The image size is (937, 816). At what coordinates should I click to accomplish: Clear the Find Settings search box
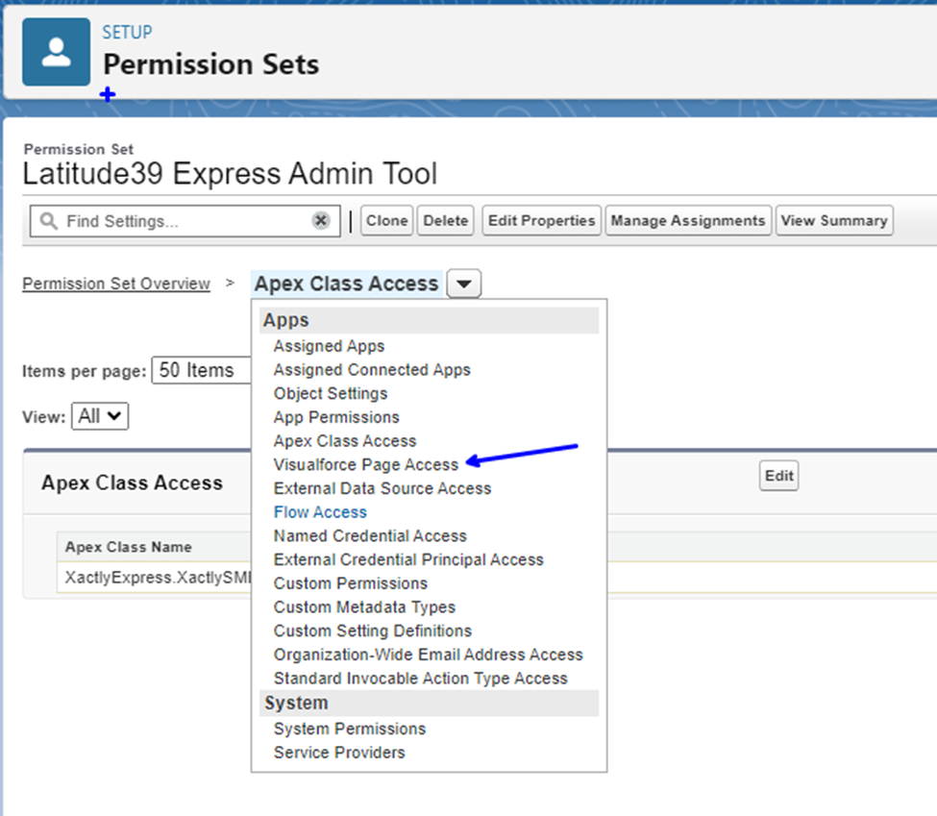click(321, 221)
